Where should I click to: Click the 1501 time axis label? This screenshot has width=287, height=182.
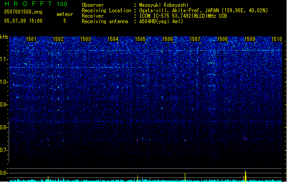tap(31, 39)
